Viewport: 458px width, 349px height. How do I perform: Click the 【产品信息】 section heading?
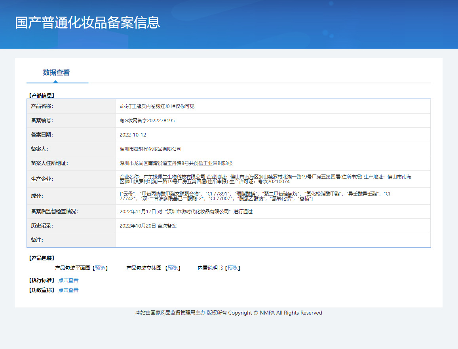tap(42, 95)
